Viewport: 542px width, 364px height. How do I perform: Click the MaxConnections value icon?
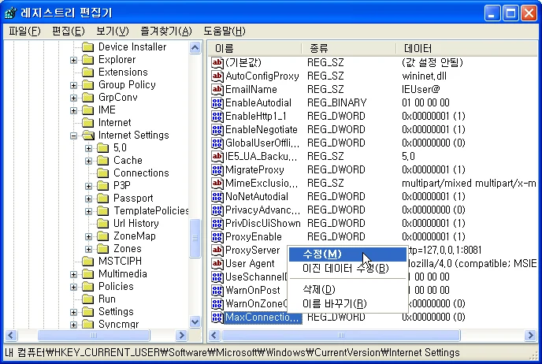217,318
